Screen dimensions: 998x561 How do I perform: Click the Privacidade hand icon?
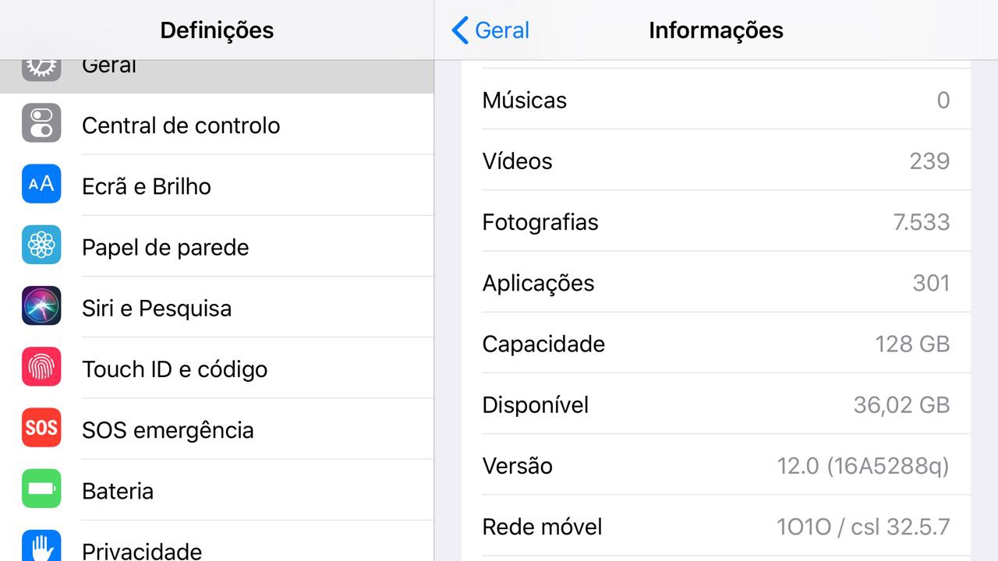[x=41, y=546]
